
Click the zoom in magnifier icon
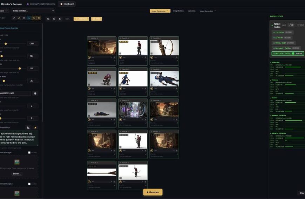point(48,19)
